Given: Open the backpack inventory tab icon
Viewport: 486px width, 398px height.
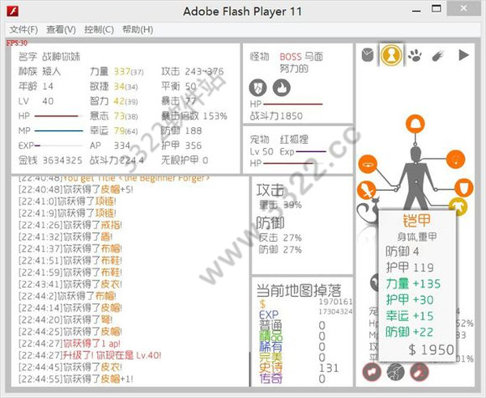Looking at the screenshot, I should coord(368,55).
